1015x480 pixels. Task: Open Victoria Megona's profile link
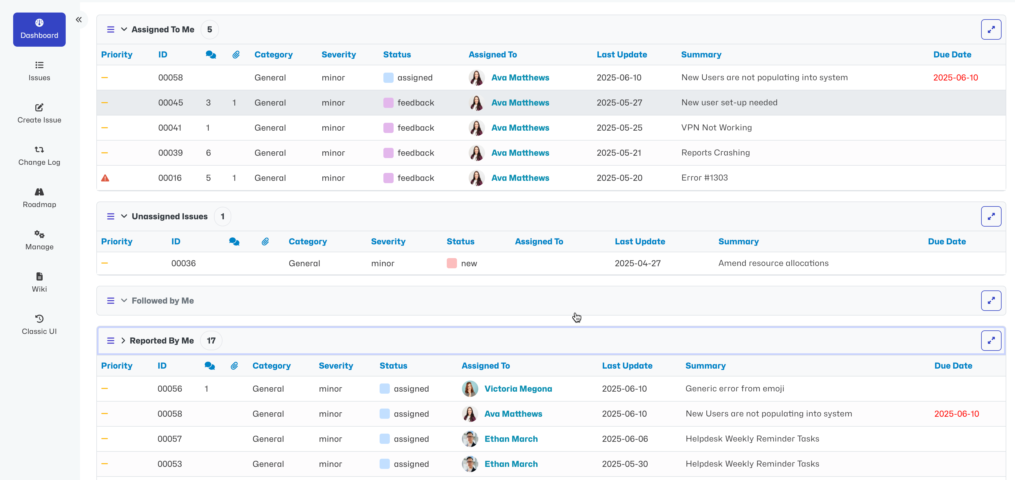[x=518, y=389]
